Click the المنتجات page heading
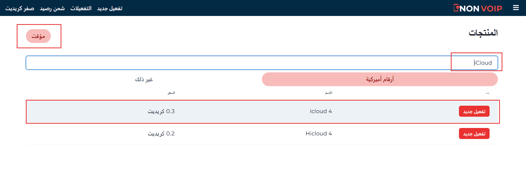The width and height of the screenshot is (526, 180). 483,33
